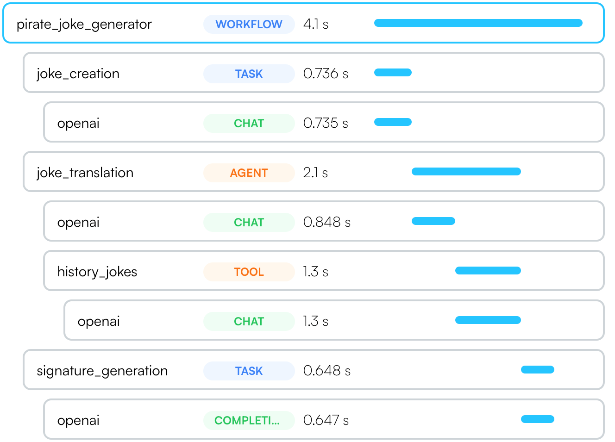Click the joke_translation agent row
This screenshot has height=442, width=615.
point(314,172)
